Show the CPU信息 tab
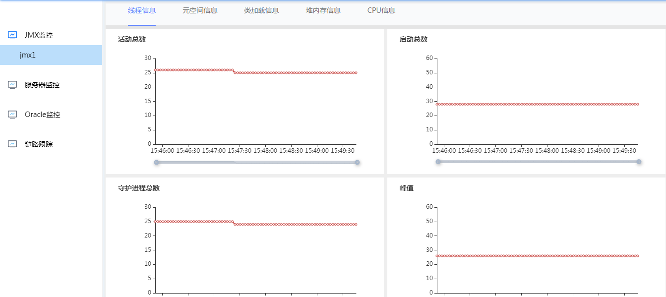 [x=381, y=10]
